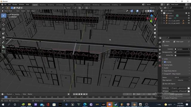Open the timeline Playback popover
Viewport: 191px width, 107px height.
(10, 94)
